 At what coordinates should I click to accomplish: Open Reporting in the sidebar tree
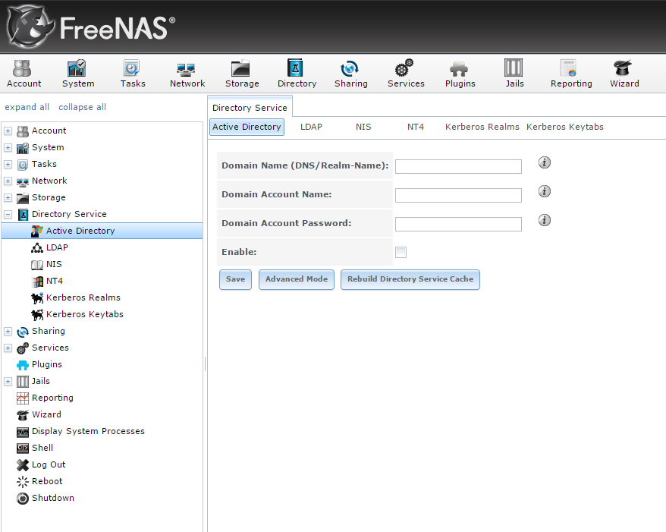tap(52, 398)
